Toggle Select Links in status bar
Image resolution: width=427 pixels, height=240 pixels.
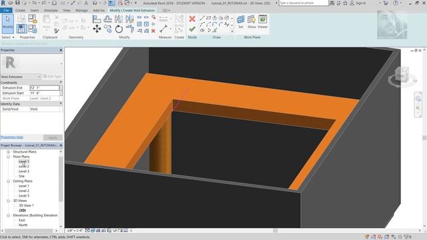(367, 237)
